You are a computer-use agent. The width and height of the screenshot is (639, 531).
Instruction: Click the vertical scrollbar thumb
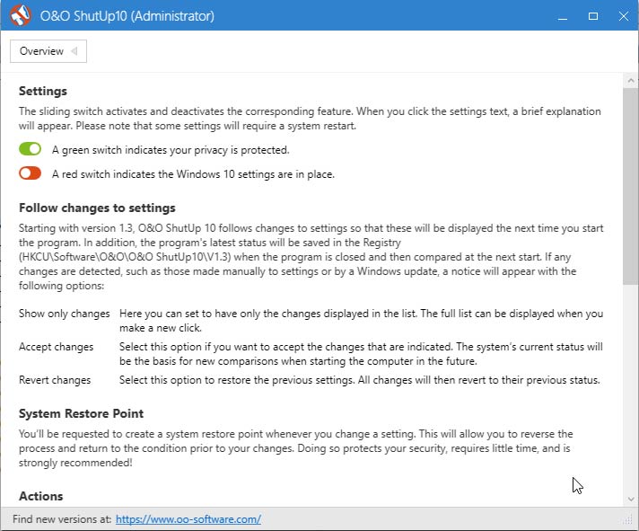(631, 186)
